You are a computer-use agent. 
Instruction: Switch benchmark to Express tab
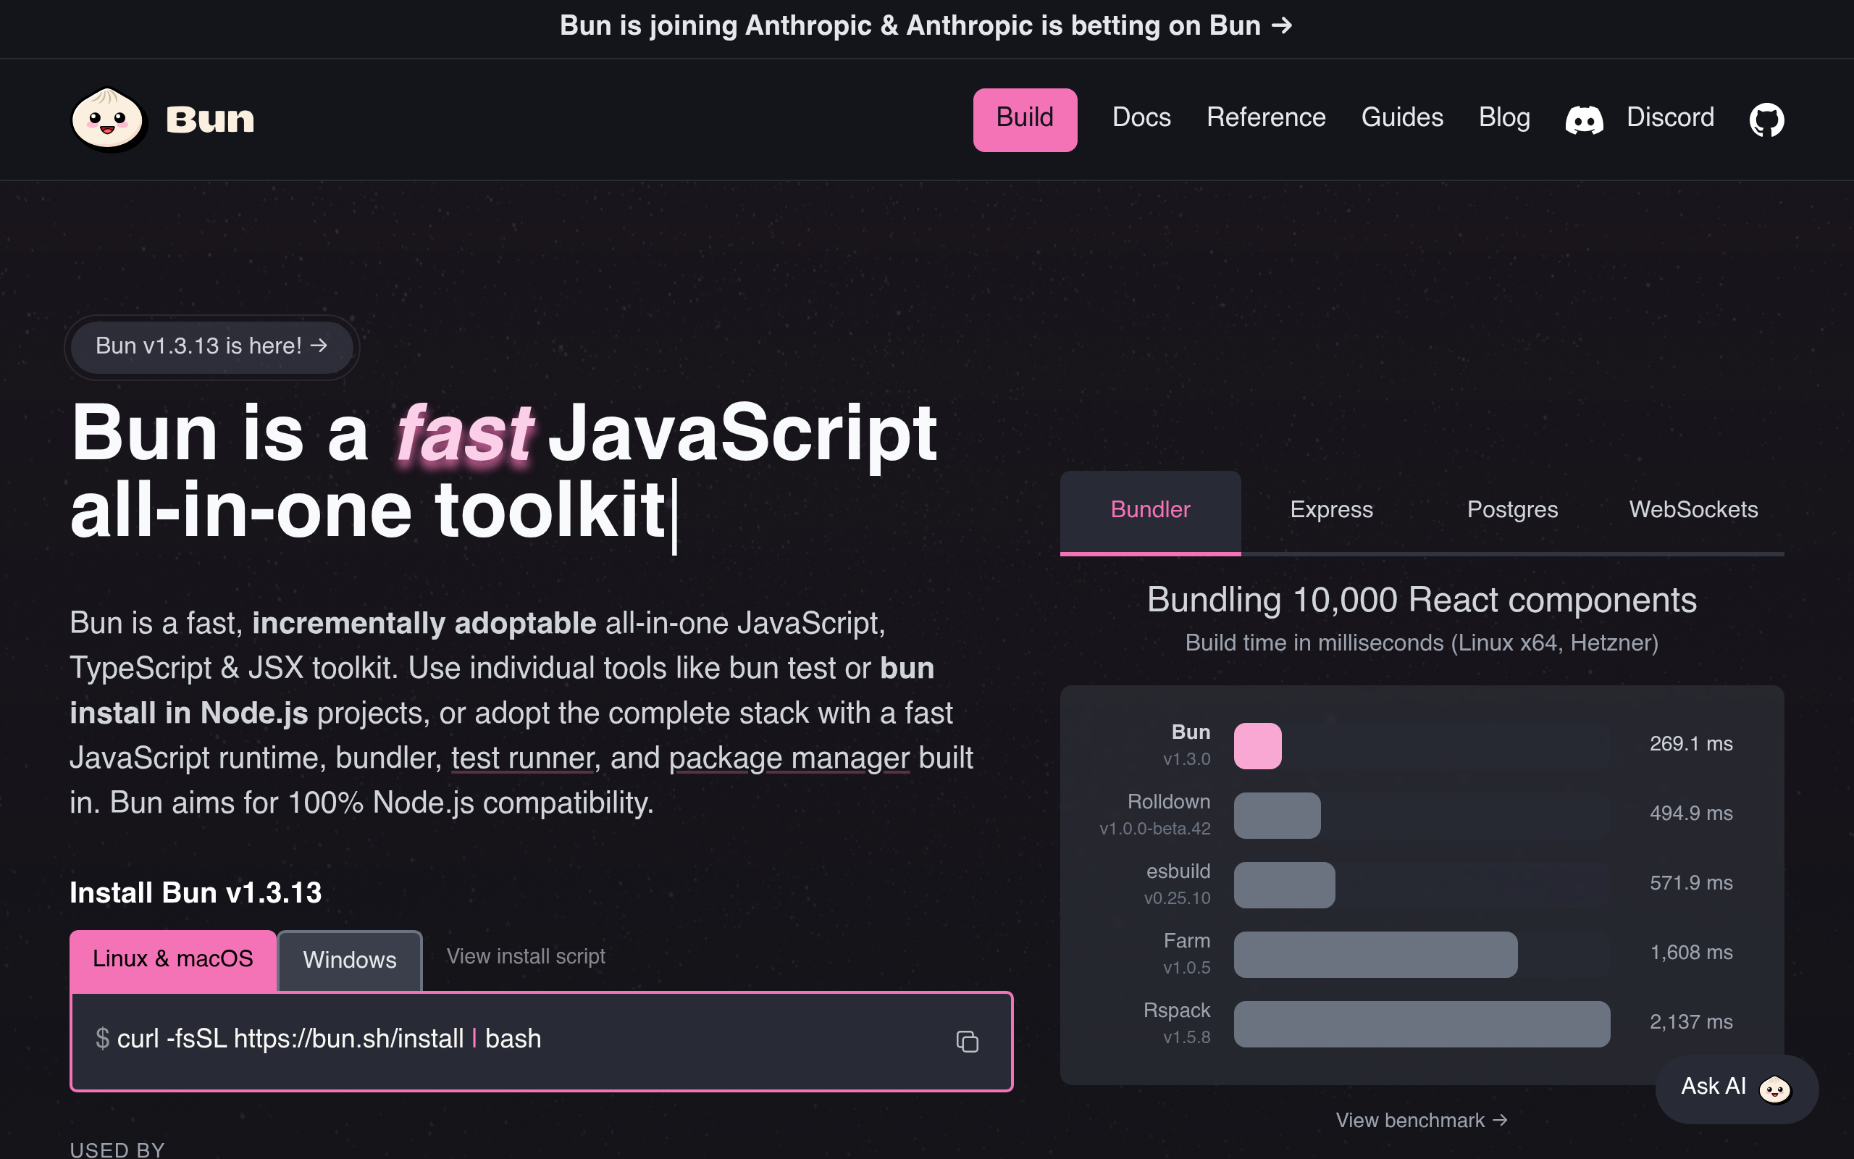[x=1332, y=510]
